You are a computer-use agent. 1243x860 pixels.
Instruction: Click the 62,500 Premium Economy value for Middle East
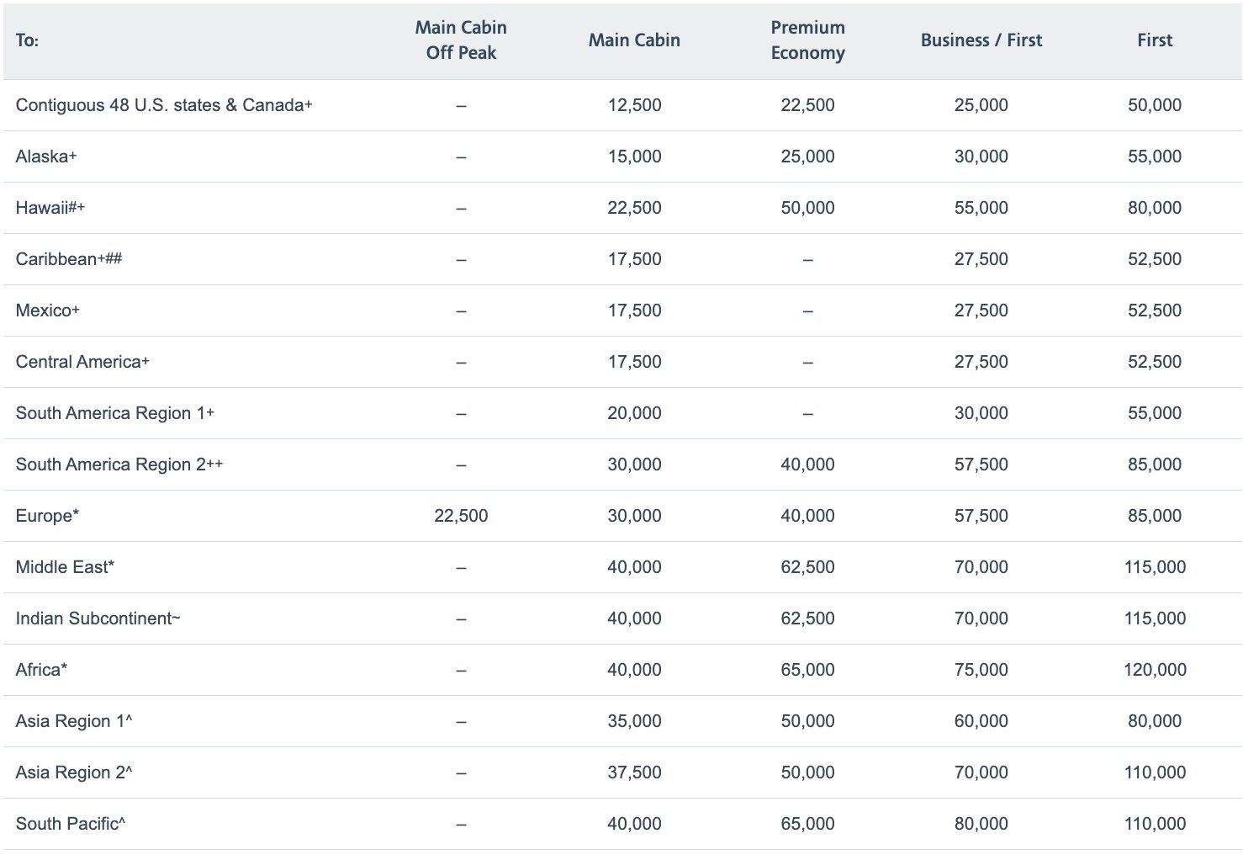tap(807, 566)
